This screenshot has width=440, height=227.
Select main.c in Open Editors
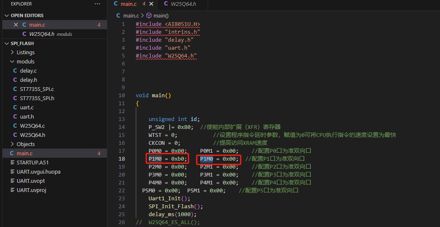coord(55,25)
